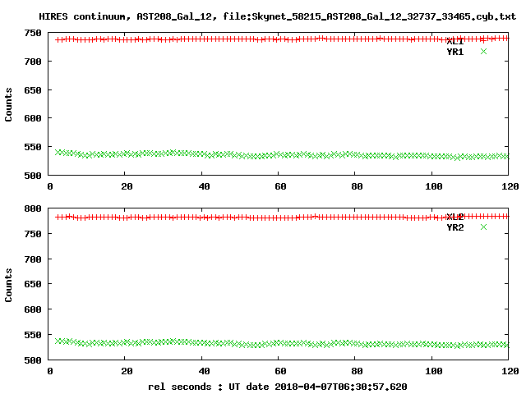
Task: Click the 80 x-axis tick under upper plot
Action: [x=357, y=186]
